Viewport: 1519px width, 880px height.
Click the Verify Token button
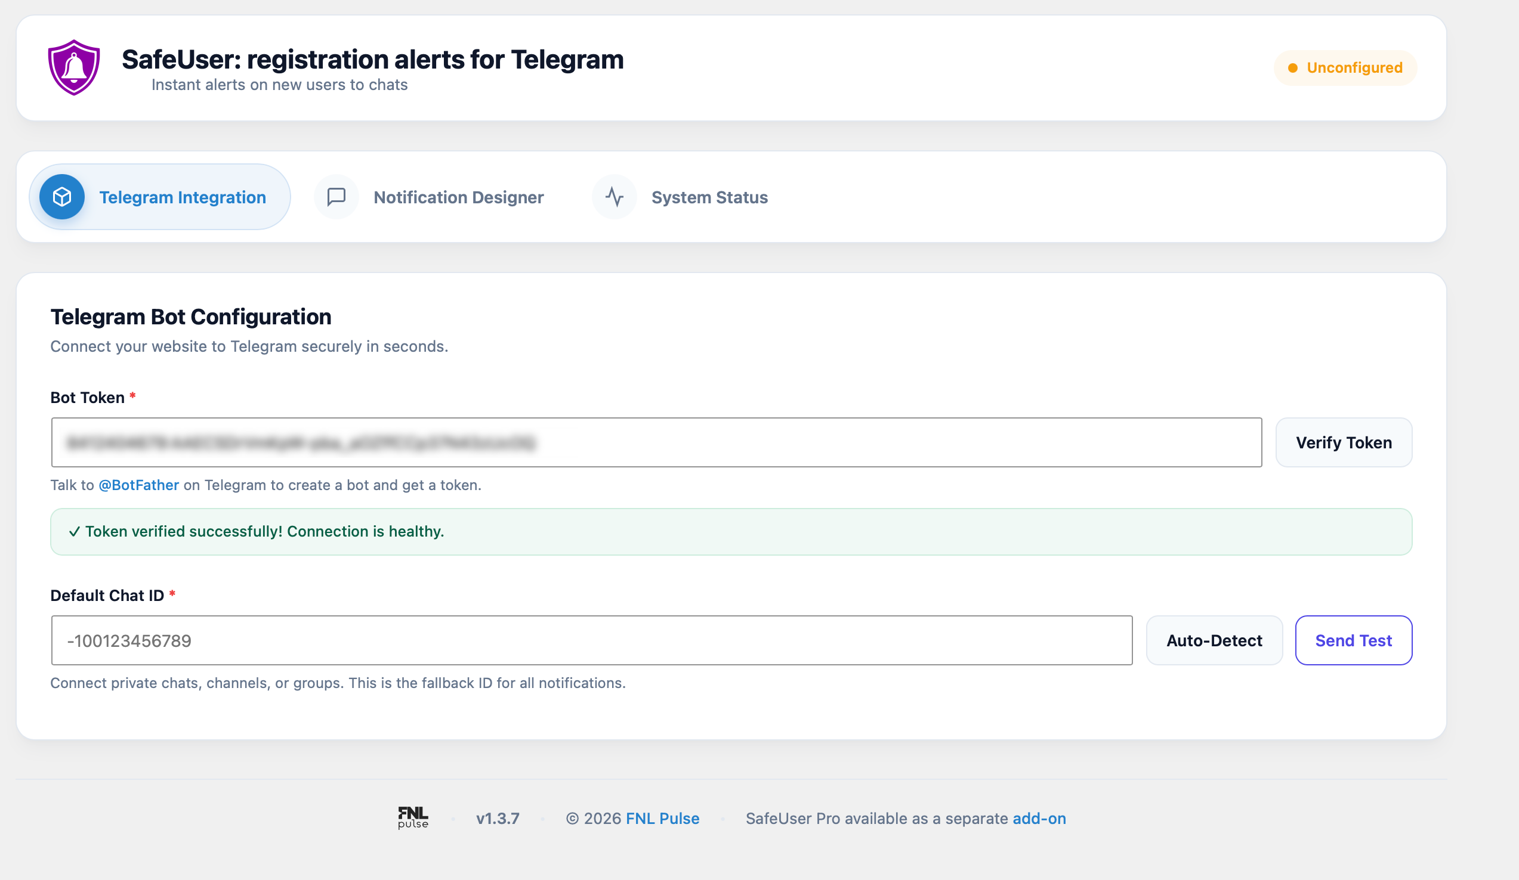point(1344,443)
